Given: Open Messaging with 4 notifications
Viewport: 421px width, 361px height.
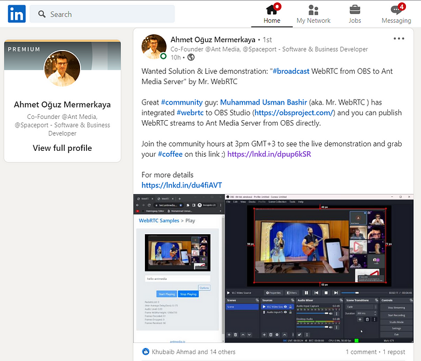Looking at the screenshot, I should (396, 14).
